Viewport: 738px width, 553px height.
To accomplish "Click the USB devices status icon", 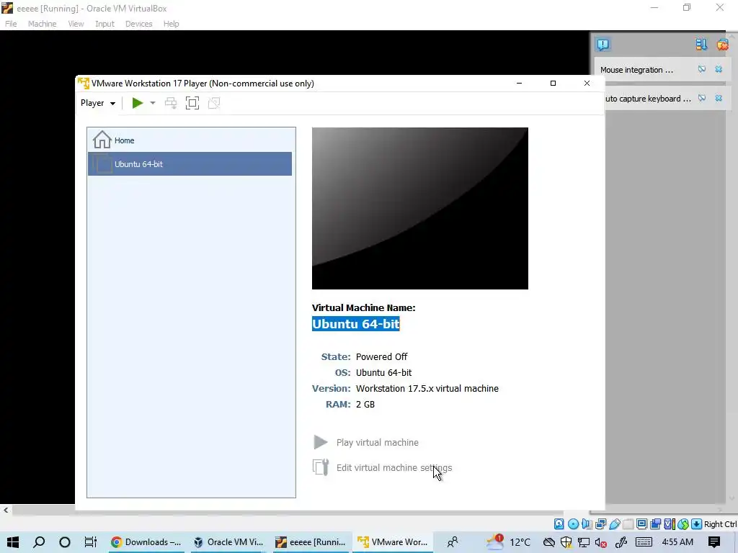I will (614, 524).
